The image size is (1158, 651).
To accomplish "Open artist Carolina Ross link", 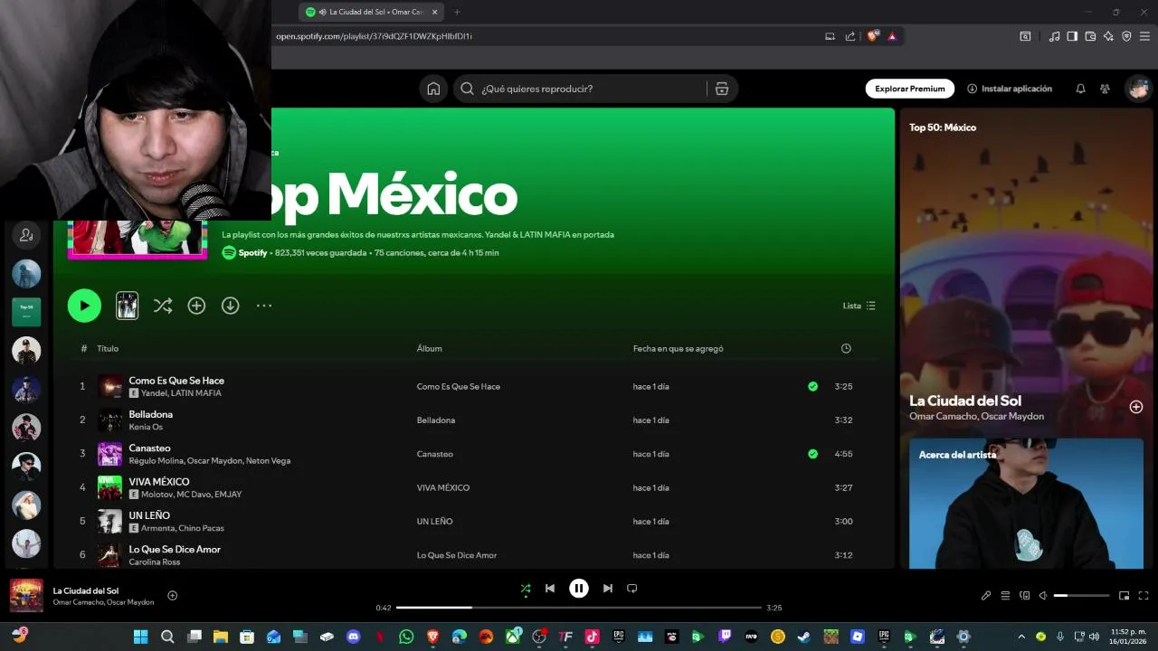I will (x=154, y=561).
